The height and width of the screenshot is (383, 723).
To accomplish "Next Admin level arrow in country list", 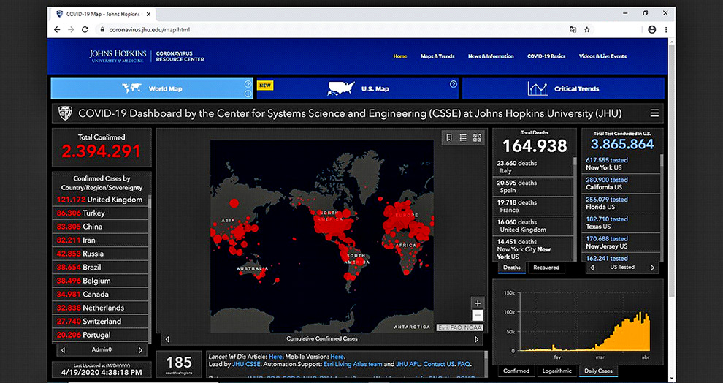I will click(x=141, y=350).
